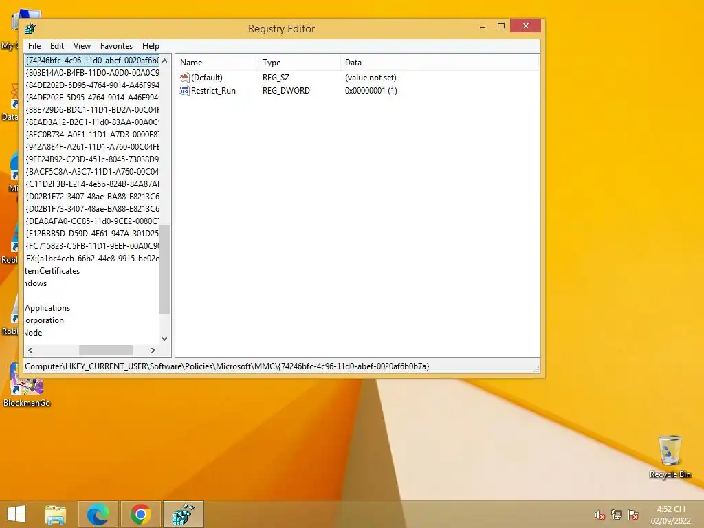Select the Applications tree key

[47, 308]
